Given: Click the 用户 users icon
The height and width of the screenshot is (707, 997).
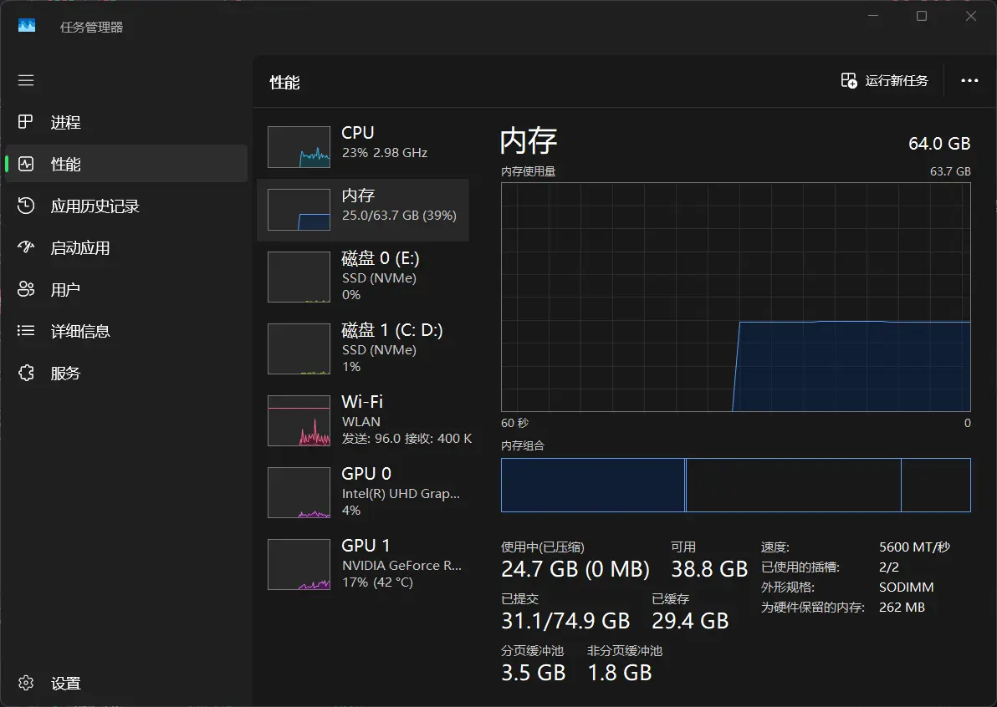Looking at the screenshot, I should (25, 289).
